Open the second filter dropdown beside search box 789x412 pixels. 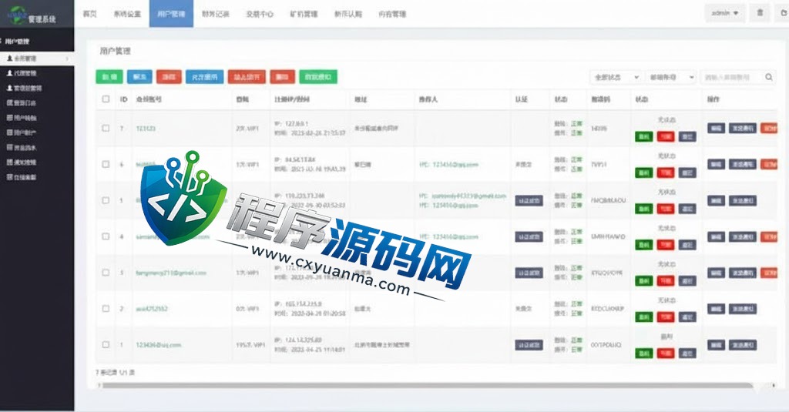(670, 77)
